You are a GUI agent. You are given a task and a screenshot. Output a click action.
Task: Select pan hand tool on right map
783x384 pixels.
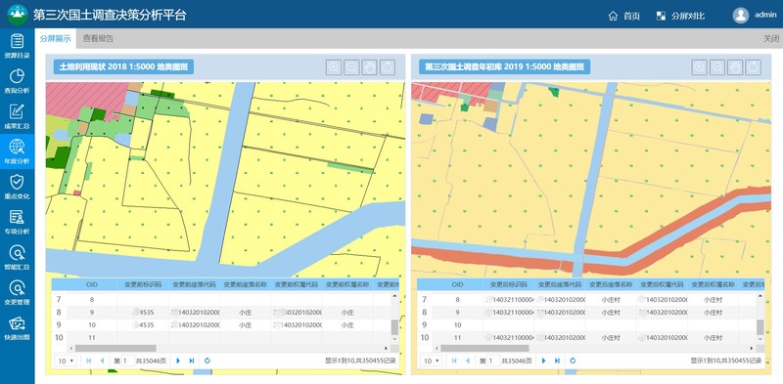pyautogui.click(x=735, y=66)
